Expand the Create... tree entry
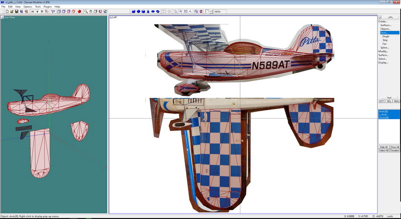The width and height of the screenshot is (401, 219). coord(383,21)
